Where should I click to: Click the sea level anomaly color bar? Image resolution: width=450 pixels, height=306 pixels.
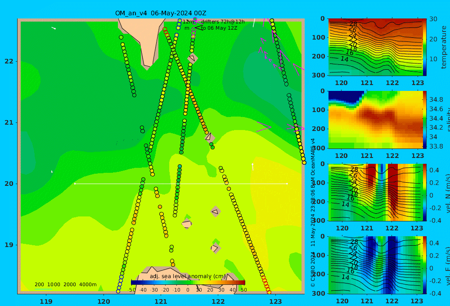click(188, 283)
